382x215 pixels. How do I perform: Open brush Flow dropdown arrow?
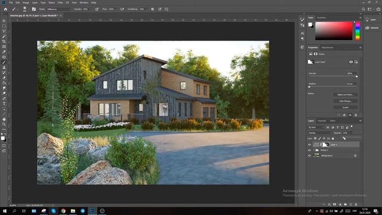(x=116, y=9)
